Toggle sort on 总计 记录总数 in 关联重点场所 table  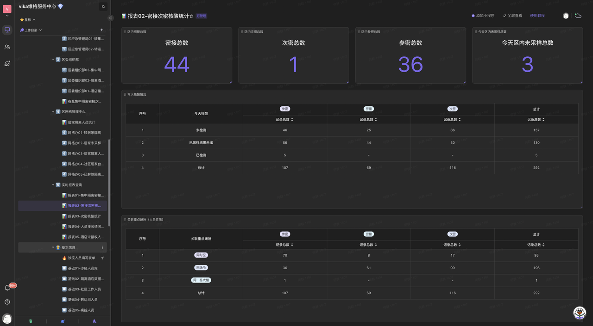tap(543, 245)
